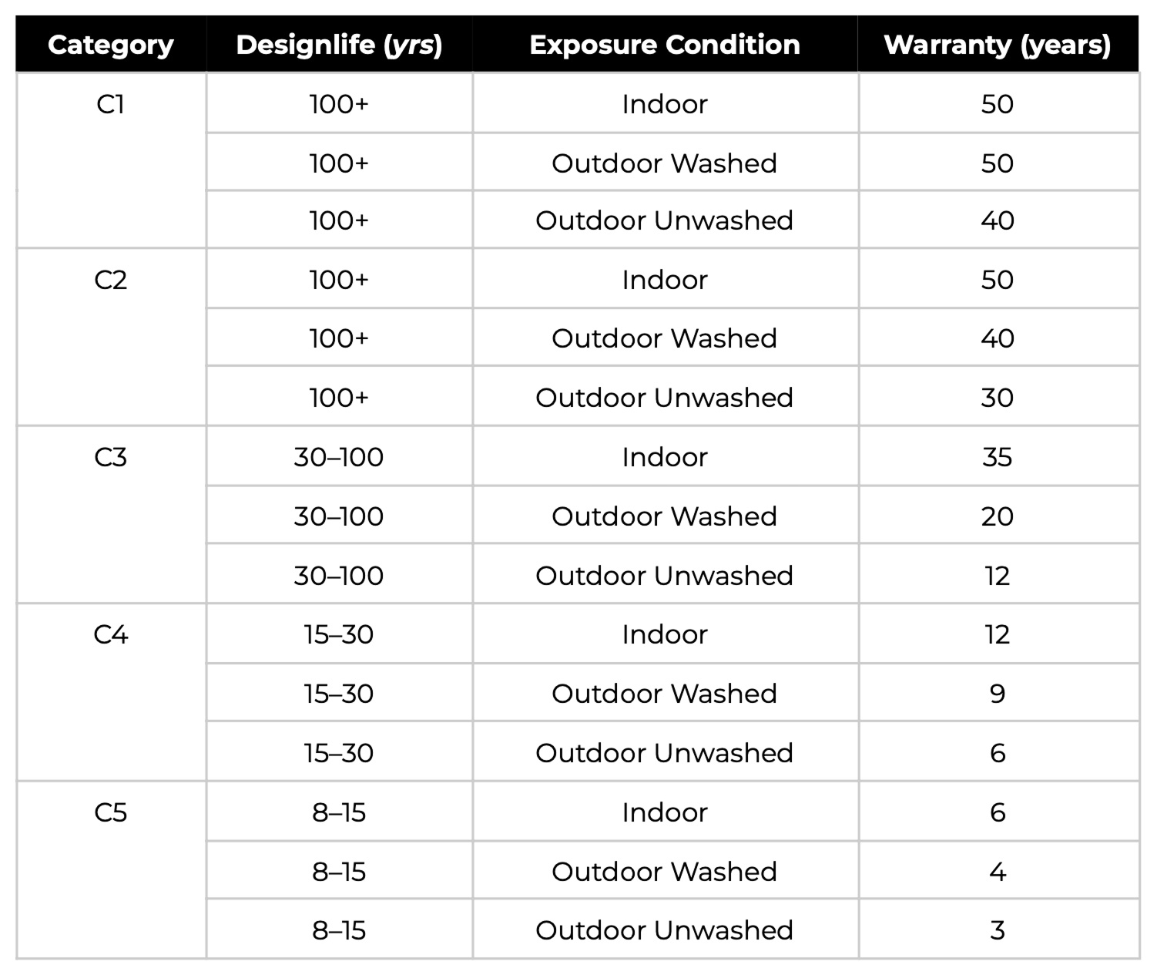Select the C3 category cell
The image size is (1157, 975).
coord(111,457)
